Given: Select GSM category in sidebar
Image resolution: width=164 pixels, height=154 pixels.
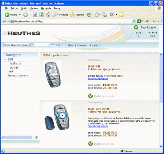Looking at the screenshot, I should 10,60.
